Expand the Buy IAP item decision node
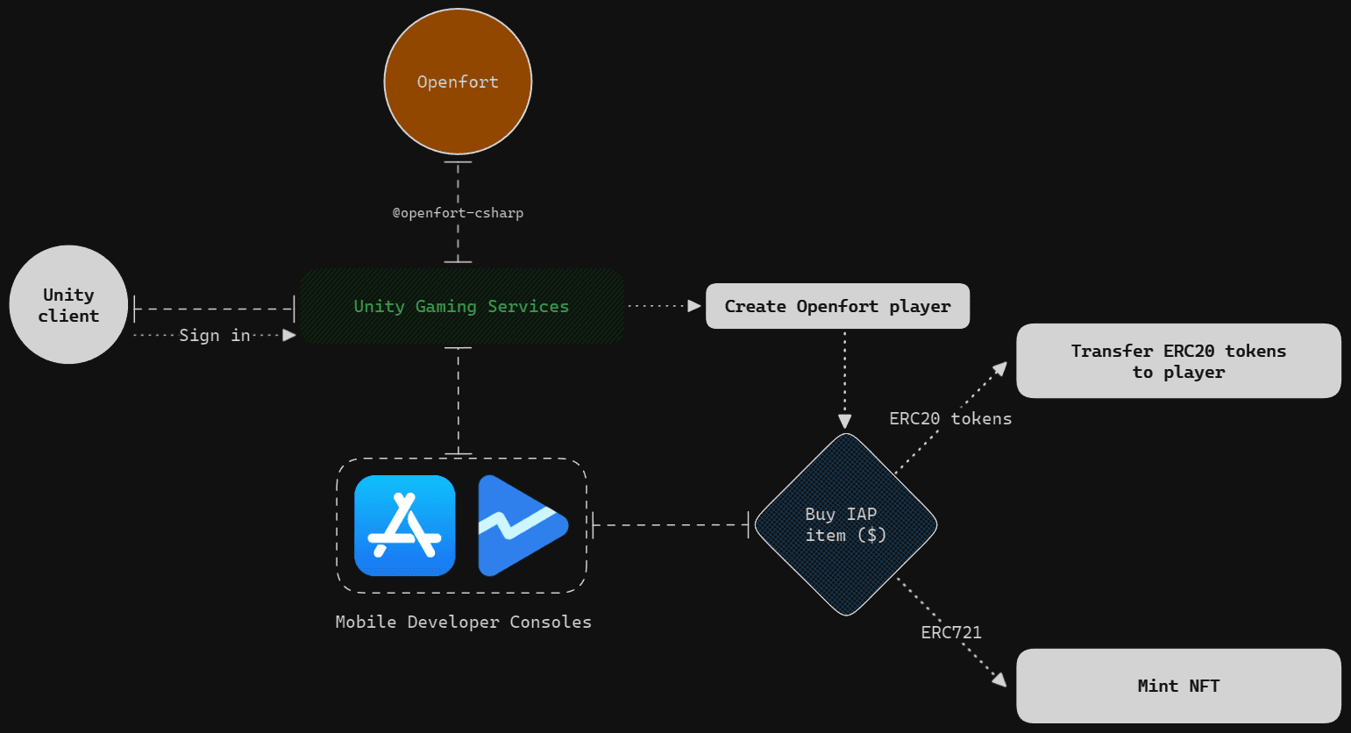Viewport: 1351px width, 733px height. (x=845, y=524)
